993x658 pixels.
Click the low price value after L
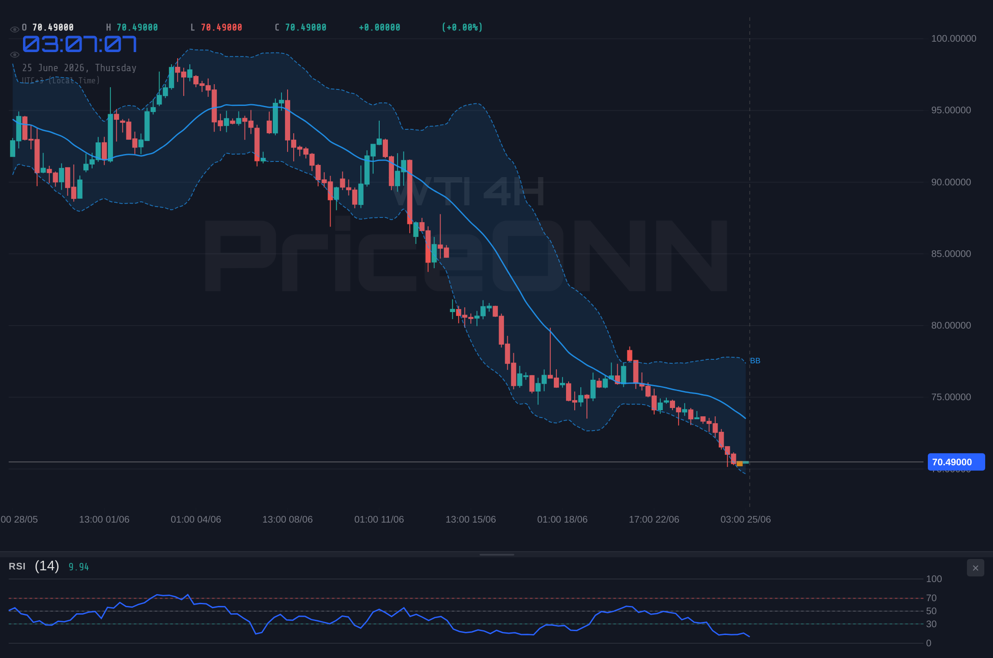pos(222,27)
